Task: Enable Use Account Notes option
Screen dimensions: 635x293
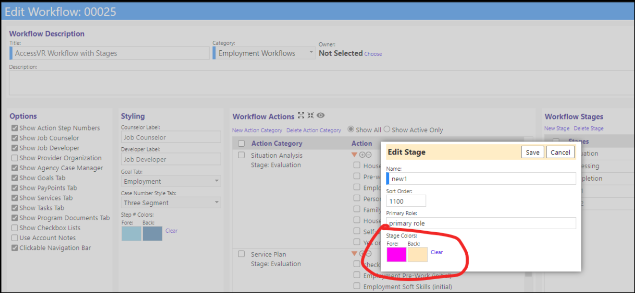Action: [15, 238]
